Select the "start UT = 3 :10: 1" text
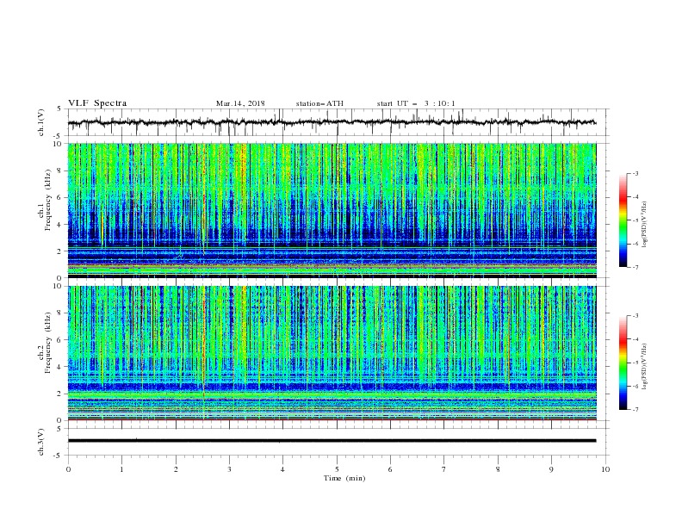This screenshot has height=527, width=682. (x=416, y=103)
